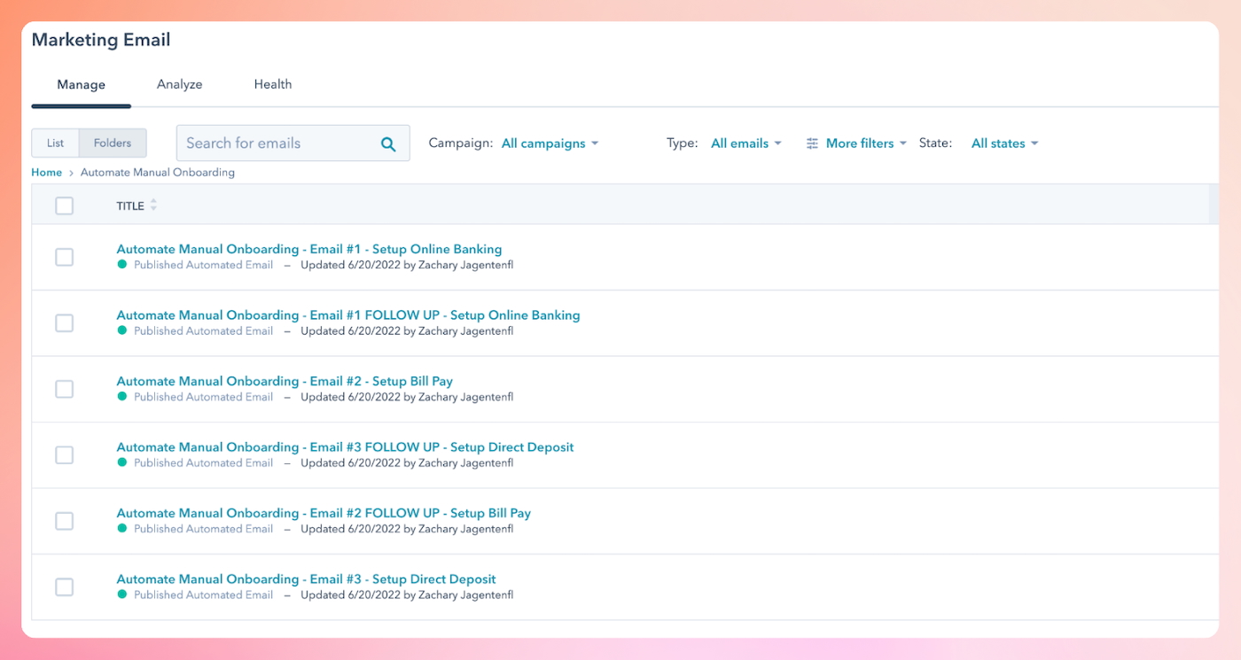Open Email #2 FOLLOW UP - Setup Bill Pay

324,513
